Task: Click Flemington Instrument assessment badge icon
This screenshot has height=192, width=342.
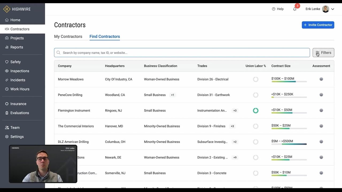Action: point(321,110)
